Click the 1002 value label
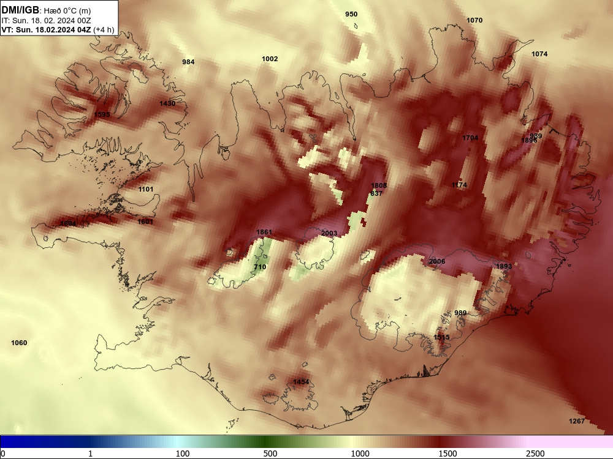Viewport: 613px width, 459px height. tap(270, 59)
